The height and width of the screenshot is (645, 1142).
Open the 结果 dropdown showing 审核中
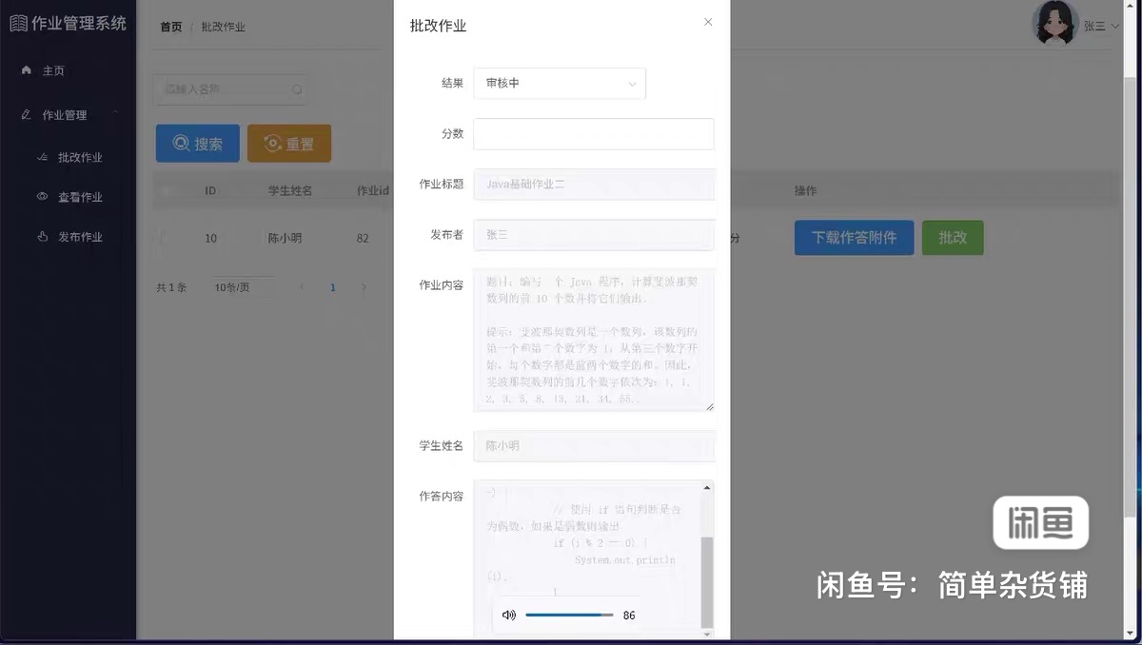559,84
